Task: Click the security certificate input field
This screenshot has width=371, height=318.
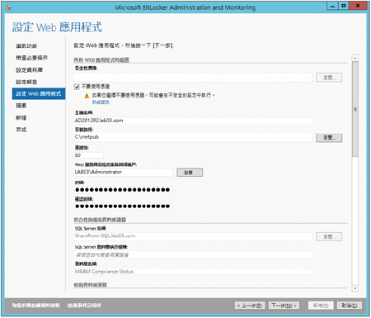Action: (193, 78)
